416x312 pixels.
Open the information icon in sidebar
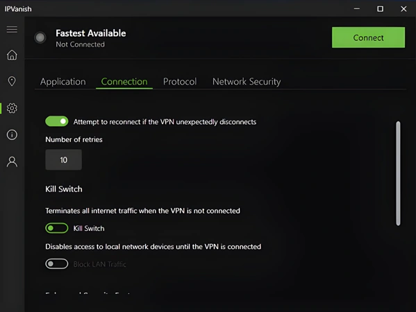coord(12,135)
